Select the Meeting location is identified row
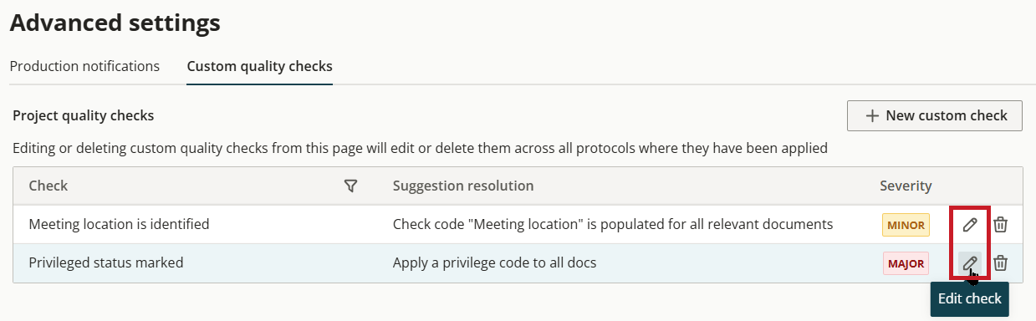The height and width of the screenshot is (321, 1036). click(x=518, y=224)
